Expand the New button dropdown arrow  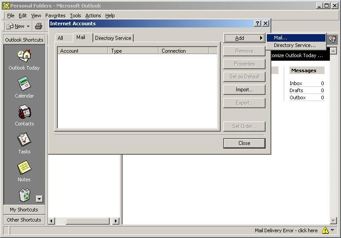pos(28,26)
